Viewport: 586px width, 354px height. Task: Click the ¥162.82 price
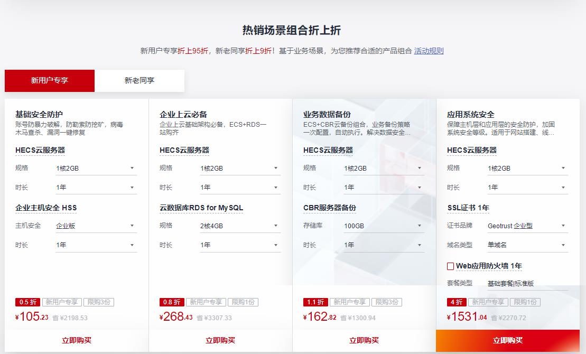pyautogui.click(x=320, y=316)
